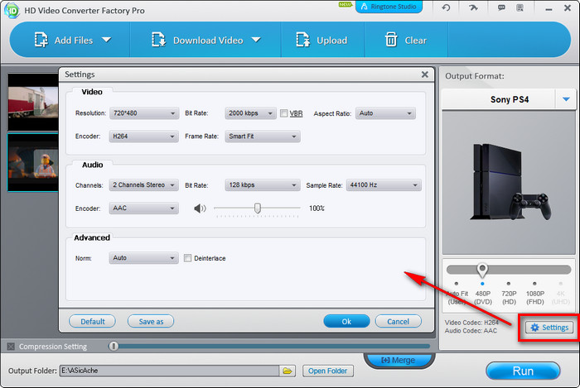Click the Upload toolbar button
The height and width of the screenshot is (388, 580).
point(321,41)
